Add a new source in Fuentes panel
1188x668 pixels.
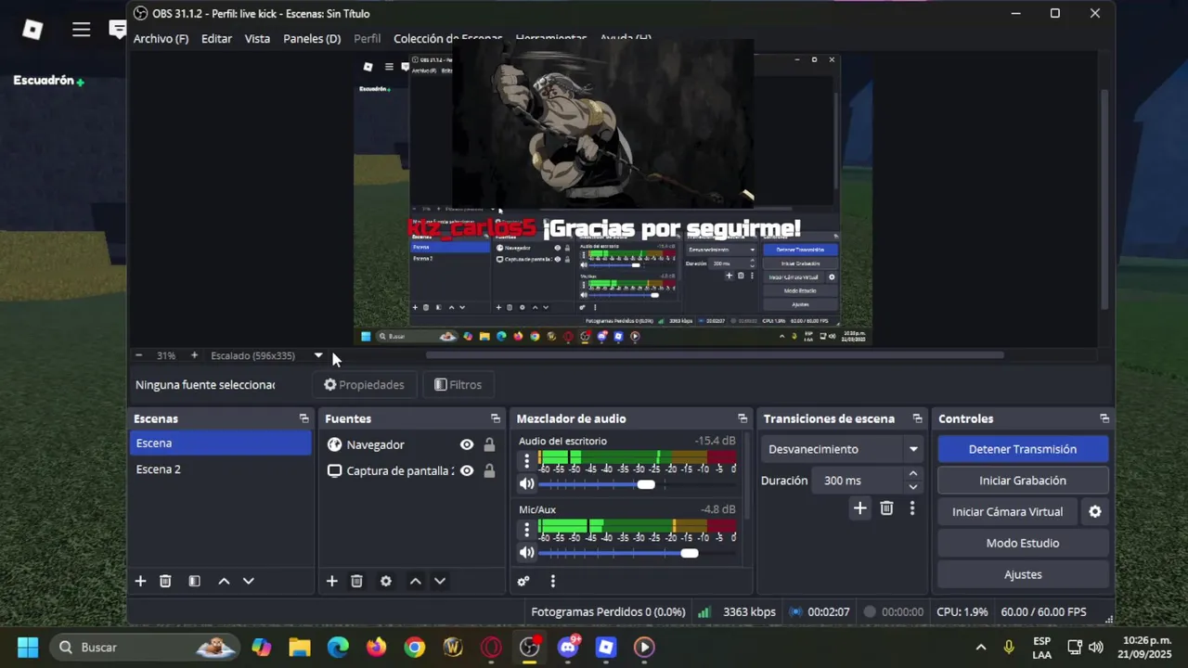[331, 581]
